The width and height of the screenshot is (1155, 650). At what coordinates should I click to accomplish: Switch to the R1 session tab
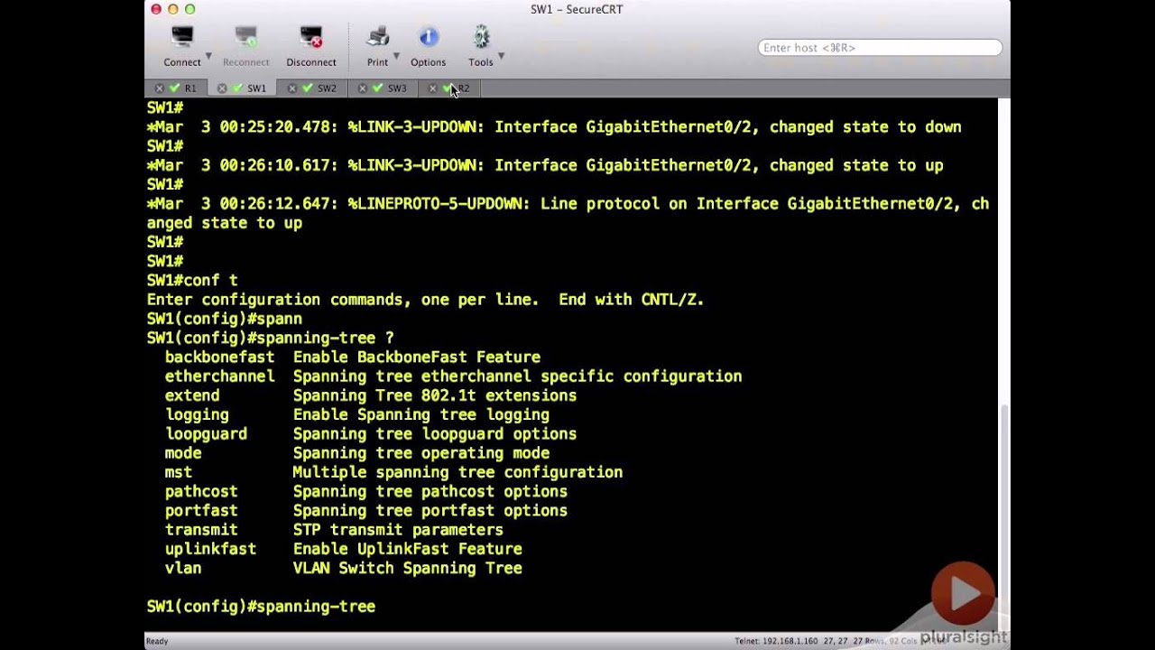click(x=179, y=88)
